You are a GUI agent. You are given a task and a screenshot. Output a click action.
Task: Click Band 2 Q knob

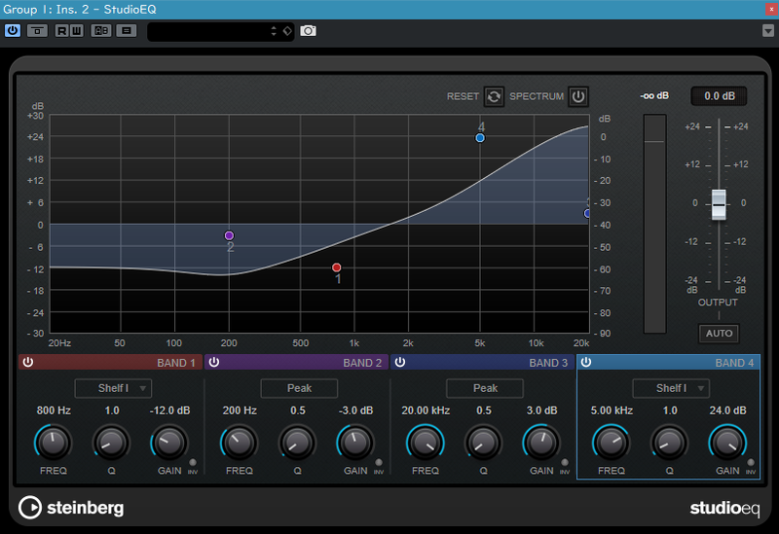297,443
